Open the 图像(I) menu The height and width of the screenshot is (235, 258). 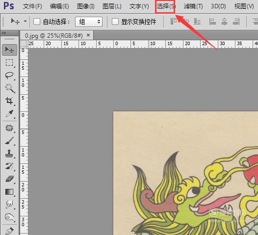[86, 6]
